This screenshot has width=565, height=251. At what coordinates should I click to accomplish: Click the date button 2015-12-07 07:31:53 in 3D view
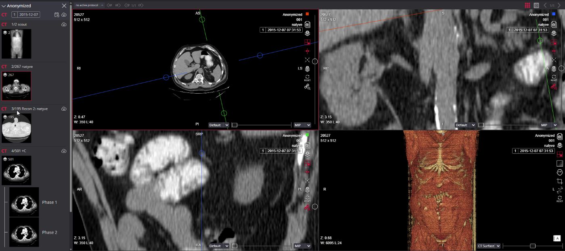click(x=533, y=151)
